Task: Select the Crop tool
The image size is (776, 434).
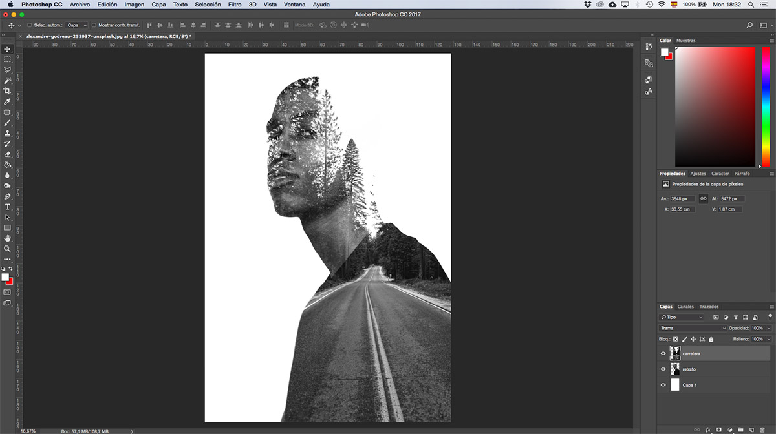Action: tap(8, 91)
